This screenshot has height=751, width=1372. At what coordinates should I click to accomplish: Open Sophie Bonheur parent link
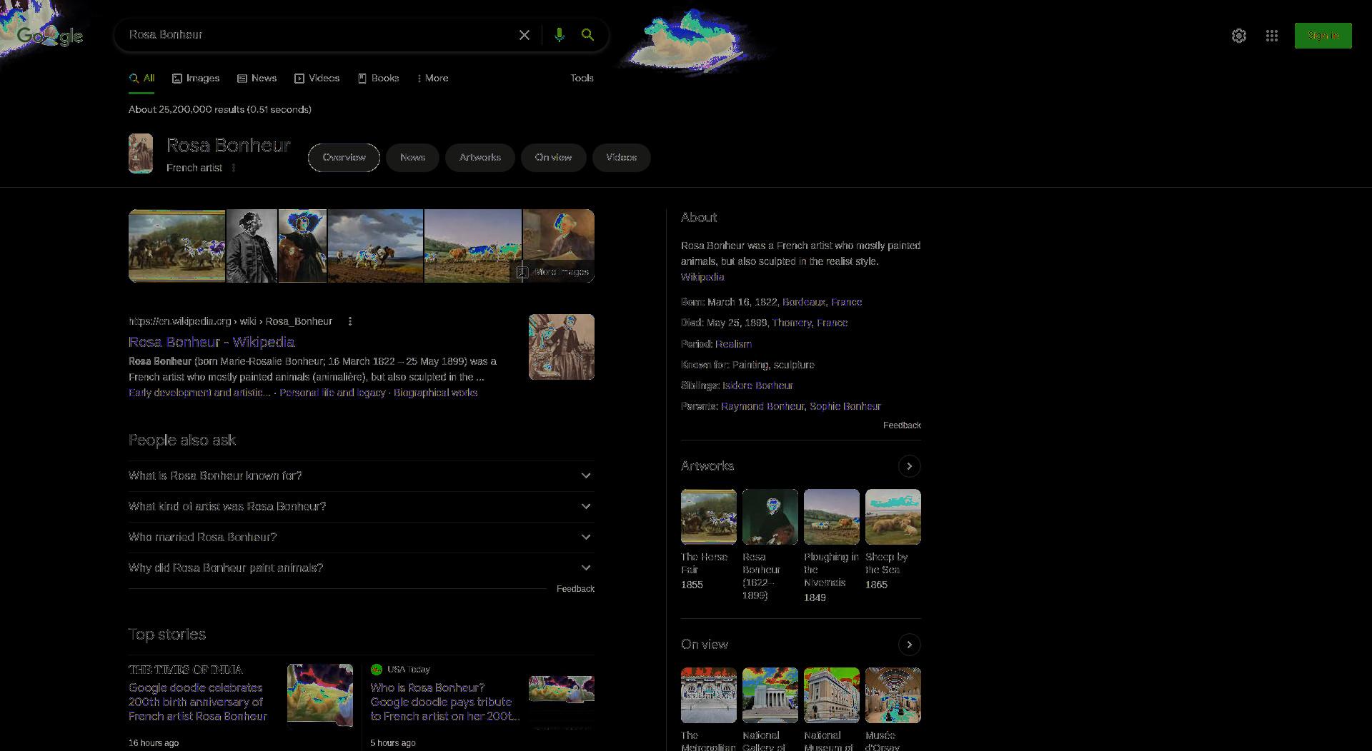(845, 406)
